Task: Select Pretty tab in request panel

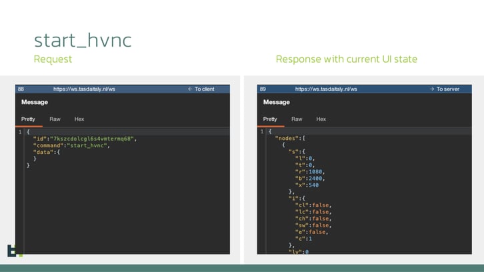Action: pyautogui.click(x=28, y=119)
